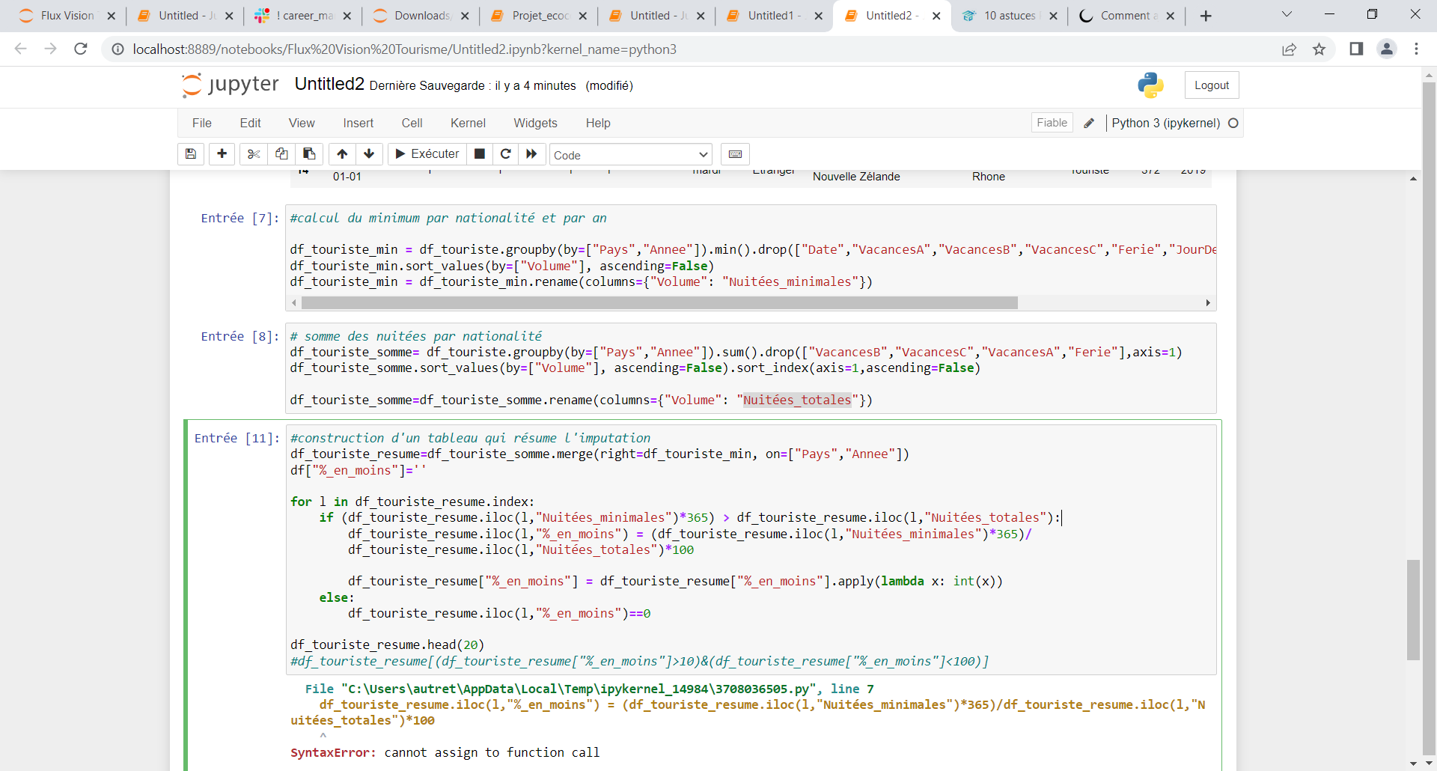Screen dimensions: 1437x771
Task: Click the save notebook icon
Action: click(x=191, y=154)
